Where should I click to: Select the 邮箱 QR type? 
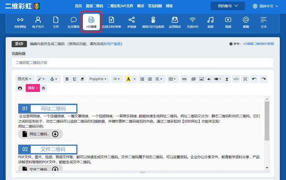(x=246, y=22)
